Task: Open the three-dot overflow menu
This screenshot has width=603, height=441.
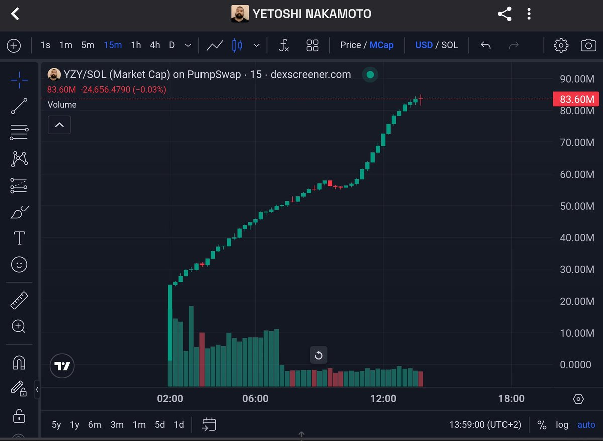Action: (x=529, y=14)
